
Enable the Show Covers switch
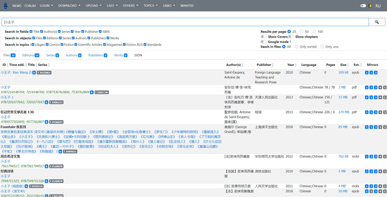264,37
